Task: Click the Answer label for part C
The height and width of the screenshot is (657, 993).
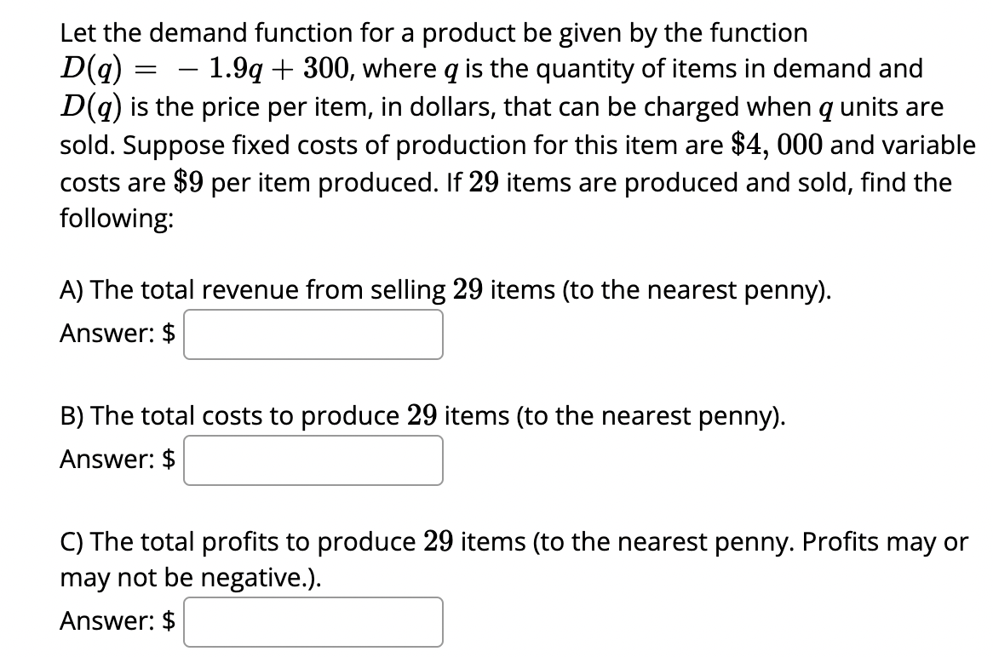Action: 108,620
